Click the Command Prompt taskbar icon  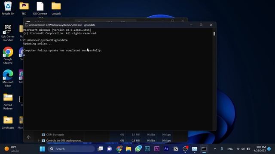[x=204, y=149]
